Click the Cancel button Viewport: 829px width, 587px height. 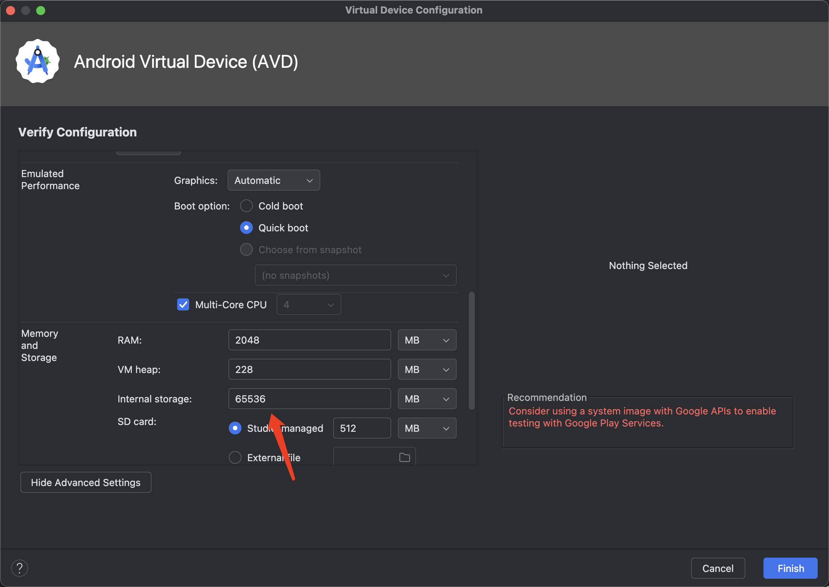click(718, 568)
